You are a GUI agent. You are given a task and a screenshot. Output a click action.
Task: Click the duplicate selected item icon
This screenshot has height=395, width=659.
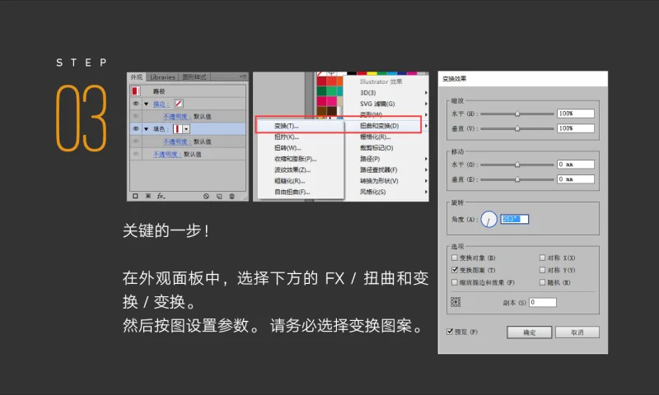click(219, 196)
